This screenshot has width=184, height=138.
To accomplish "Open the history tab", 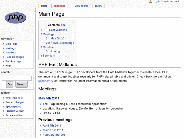I will coord(98,6).
